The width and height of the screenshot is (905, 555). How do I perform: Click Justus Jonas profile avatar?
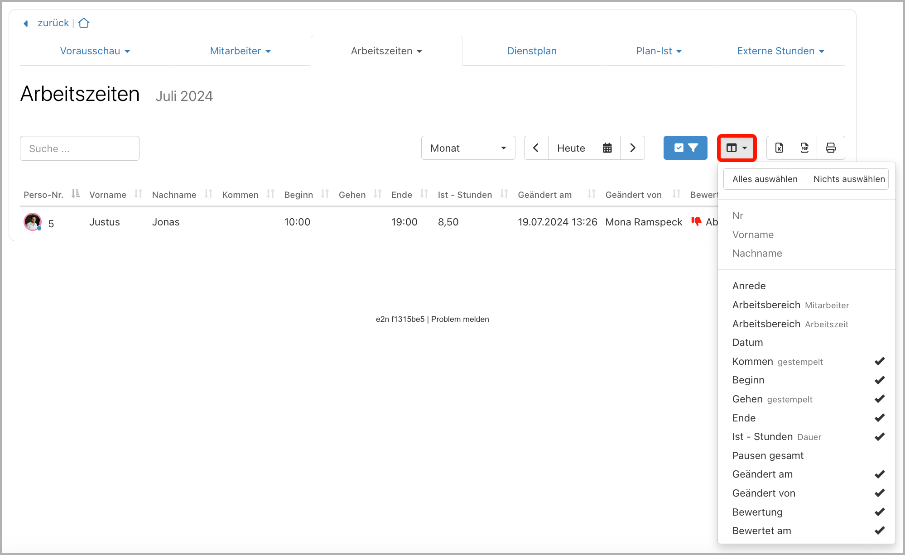click(x=33, y=222)
